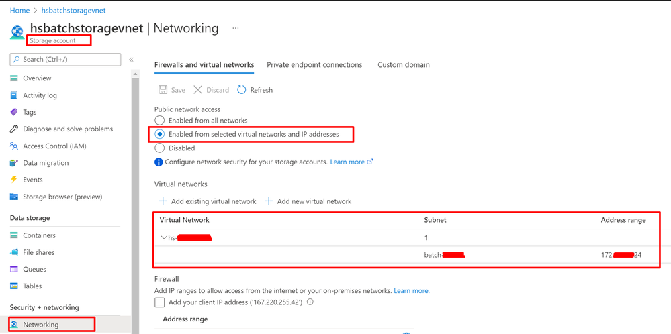Screen dimensions: 671x334
Task: Click the Refresh icon in the toolbar
Action: coord(242,90)
